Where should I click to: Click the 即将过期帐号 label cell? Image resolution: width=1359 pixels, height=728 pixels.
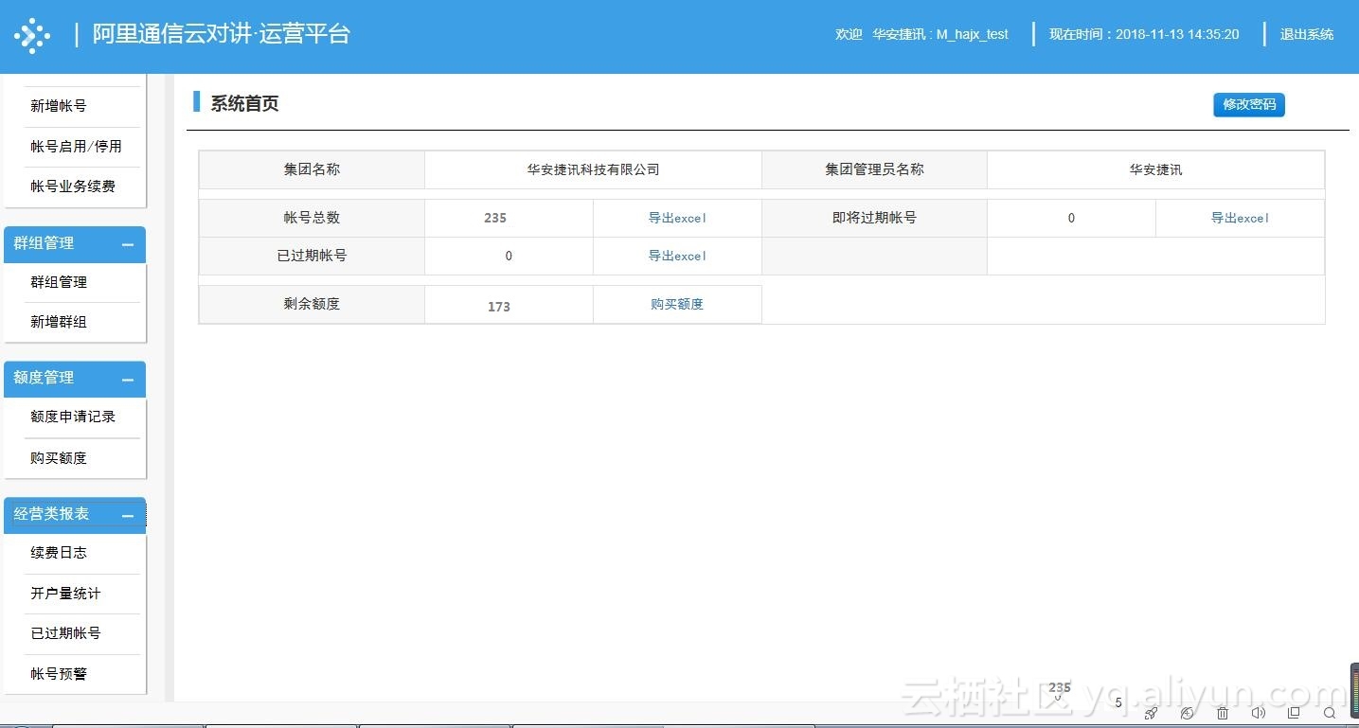pyautogui.click(x=874, y=218)
